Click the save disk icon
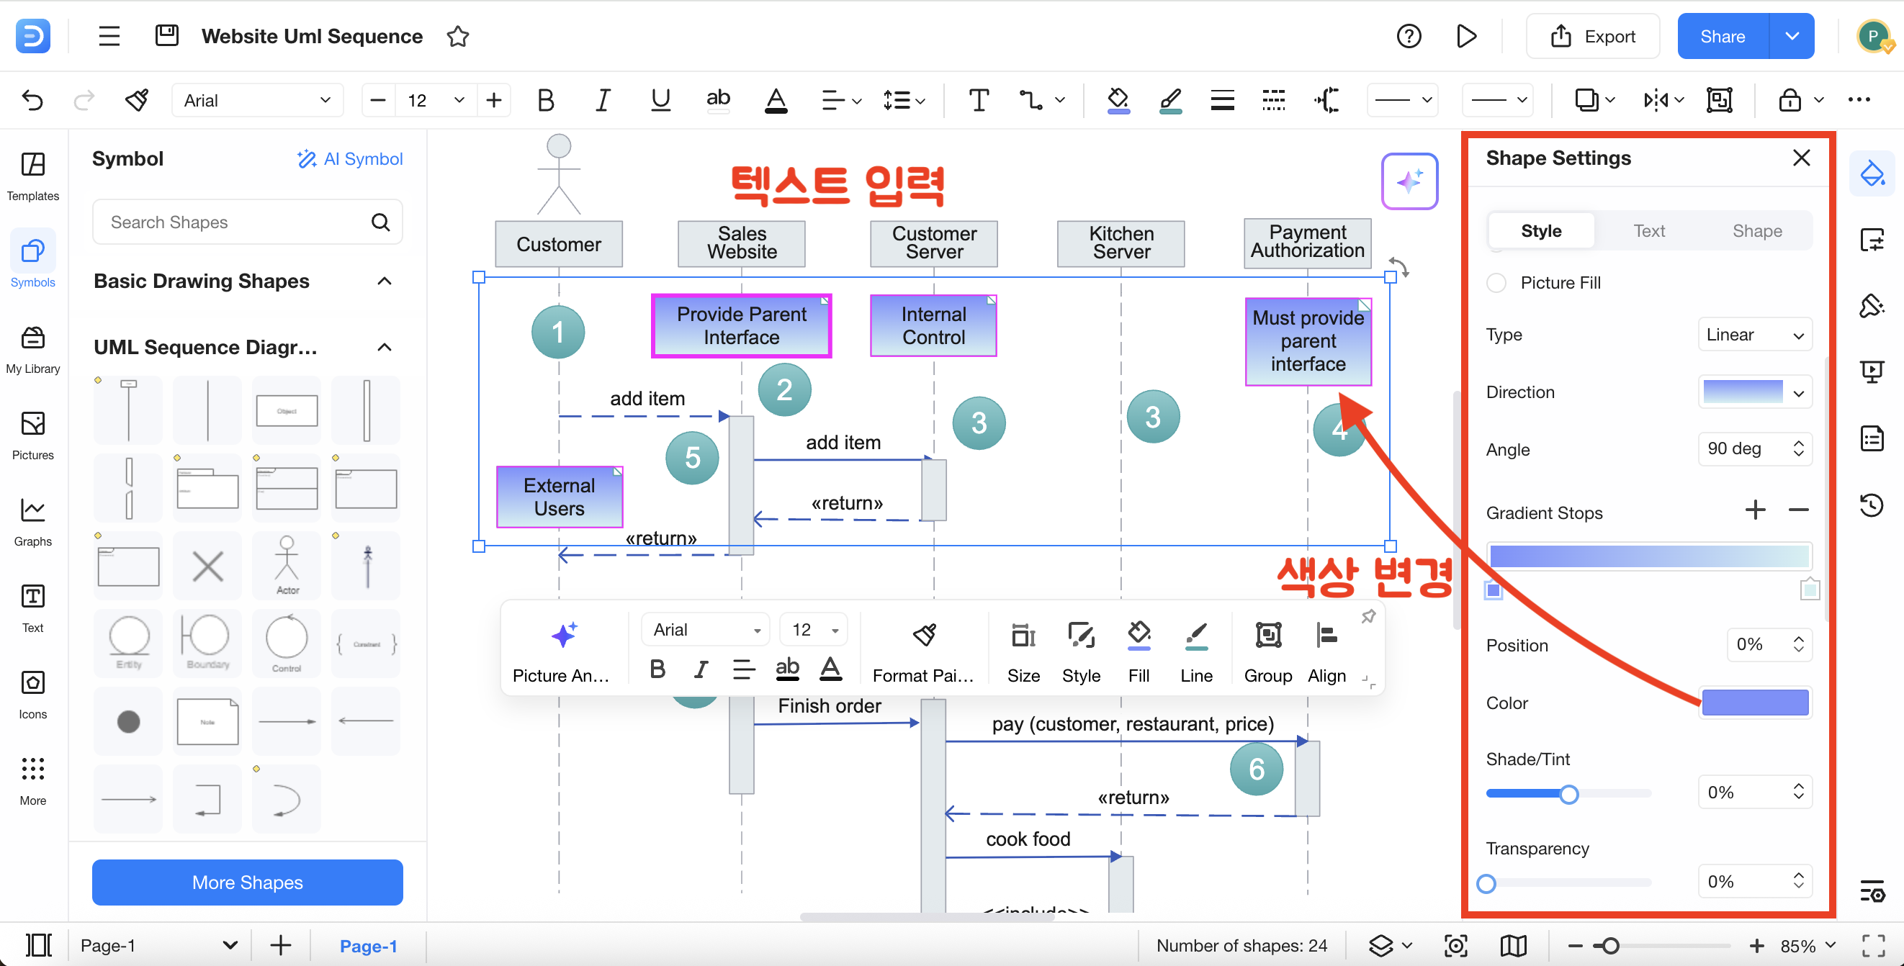Image resolution: width=1904 pixels, height=966 pixels. coord(167,35)
